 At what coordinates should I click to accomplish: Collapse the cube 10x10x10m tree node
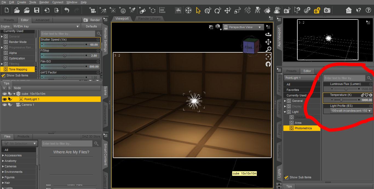tap(14, 94)
